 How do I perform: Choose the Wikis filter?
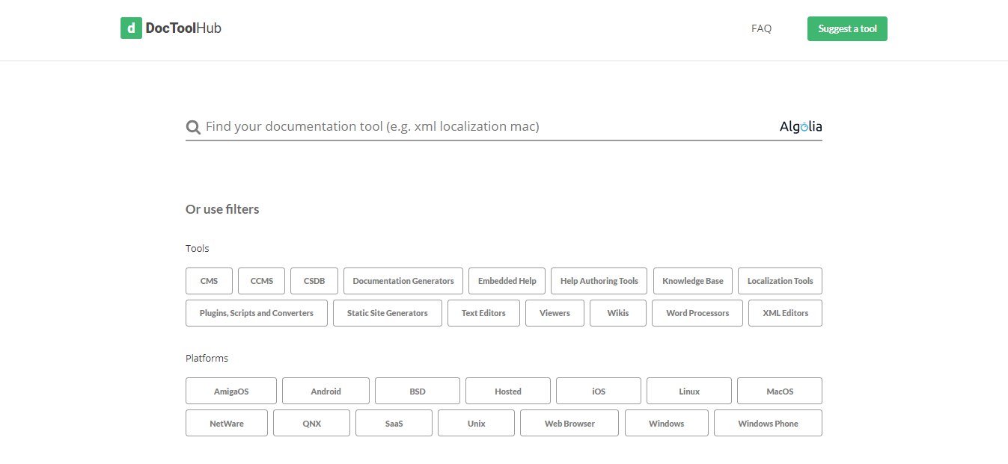click(617, 313)
